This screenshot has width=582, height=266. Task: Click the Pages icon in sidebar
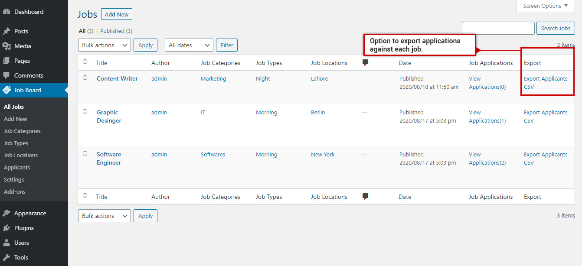coord(7,61)
